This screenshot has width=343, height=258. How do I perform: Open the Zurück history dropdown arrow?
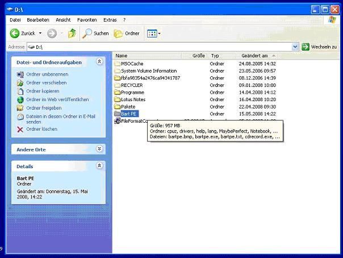40,34
